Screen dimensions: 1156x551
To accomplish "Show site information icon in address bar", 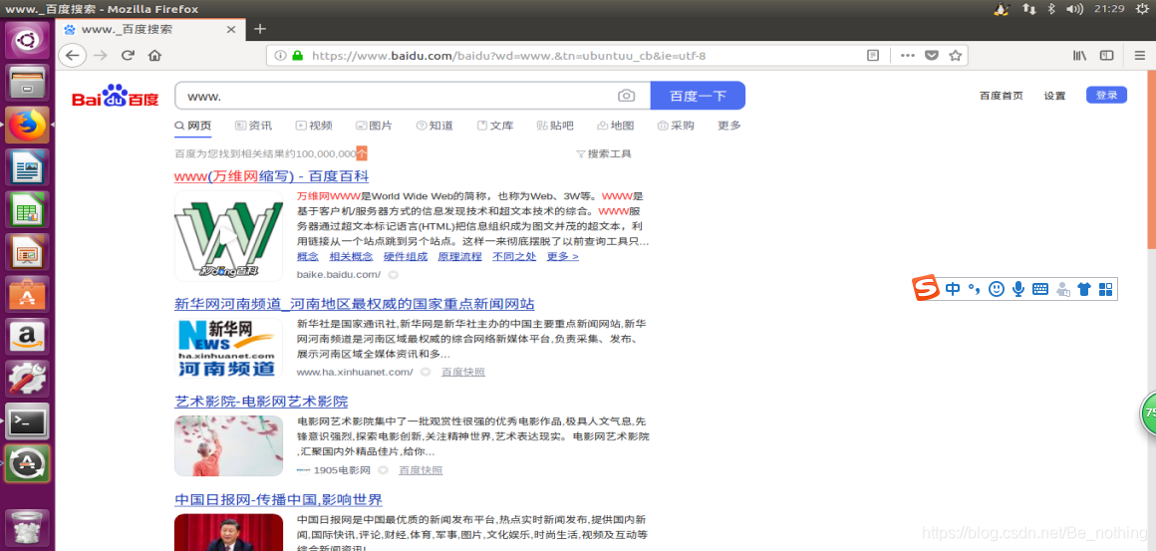I will coord(280,55).
